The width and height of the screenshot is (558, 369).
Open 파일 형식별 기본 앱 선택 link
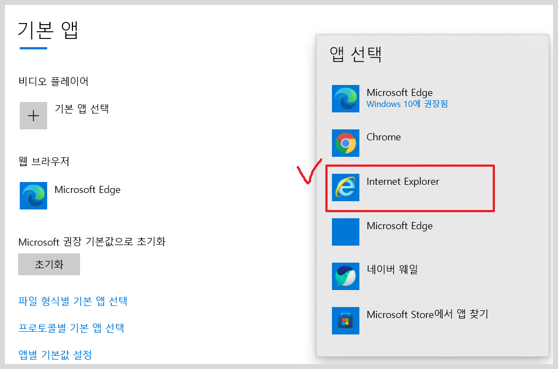point(73,301)
